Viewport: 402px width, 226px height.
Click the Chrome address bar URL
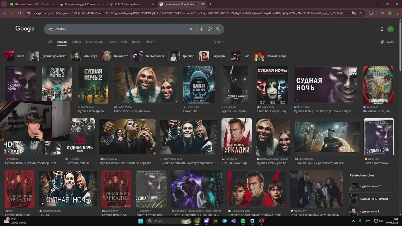pyautogui.click(x=190, y=13)
